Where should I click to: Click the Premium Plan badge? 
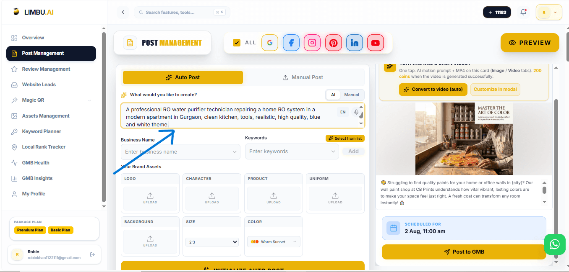30,230
